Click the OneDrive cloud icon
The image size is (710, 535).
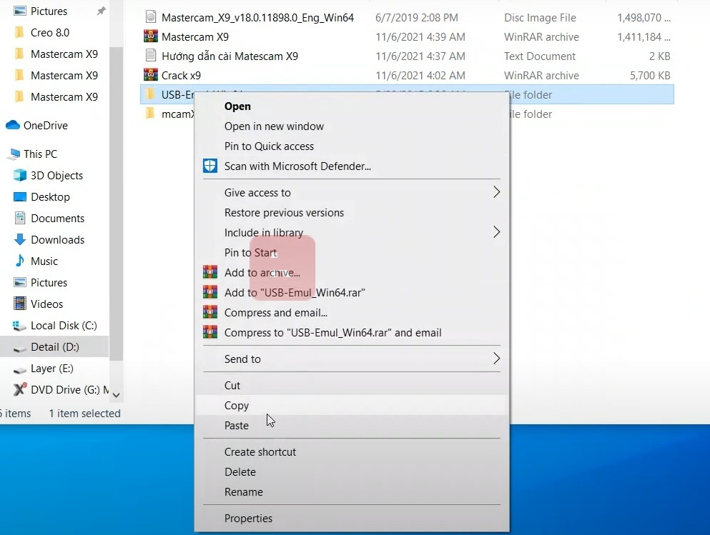pyautogui.click(x=13, y=125)
